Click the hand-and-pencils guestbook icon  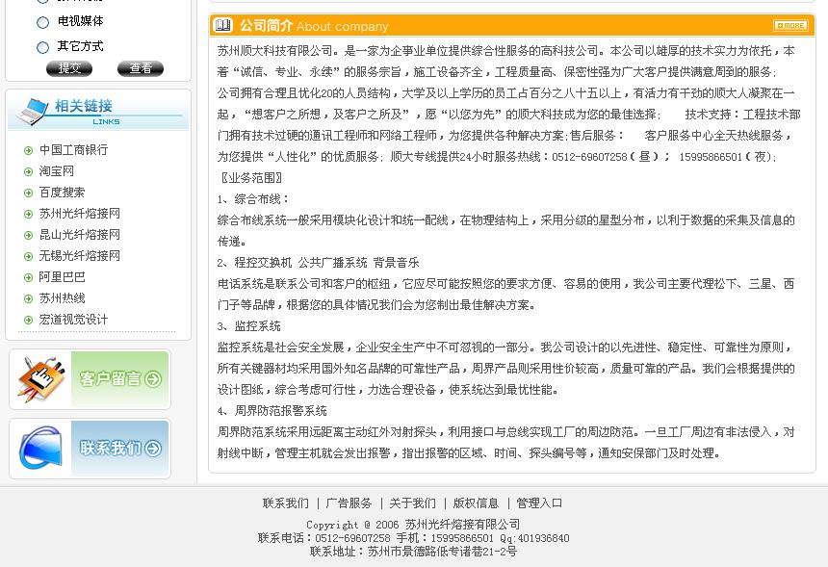point(40,378)
